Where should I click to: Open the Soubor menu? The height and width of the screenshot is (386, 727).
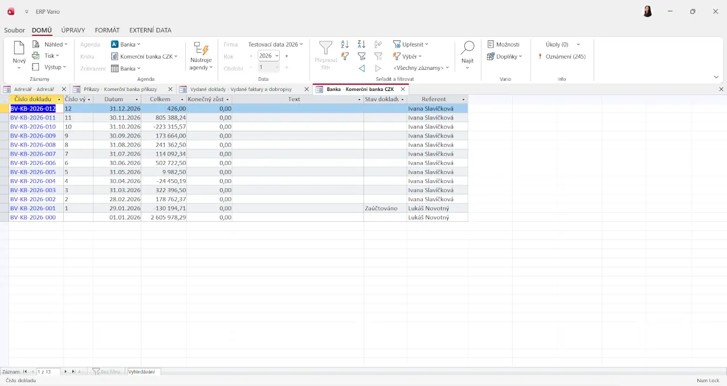(x=14, y=30)
